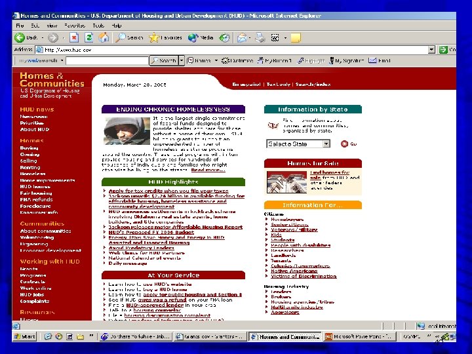The width and height of the screenshot is (472, 354).
Task: Open the Help menu
Action: pos(117,26)
